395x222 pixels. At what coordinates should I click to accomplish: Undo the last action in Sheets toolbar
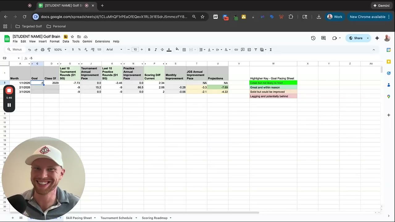30,50
